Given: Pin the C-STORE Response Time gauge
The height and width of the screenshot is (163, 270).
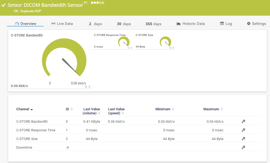Looking at the screenshot, I should (131, 48).
